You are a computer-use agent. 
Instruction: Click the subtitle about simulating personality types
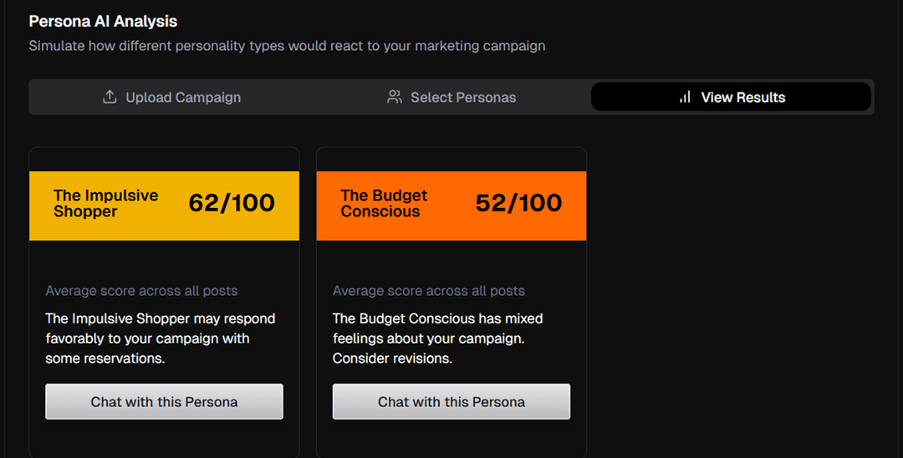point(287,46)
